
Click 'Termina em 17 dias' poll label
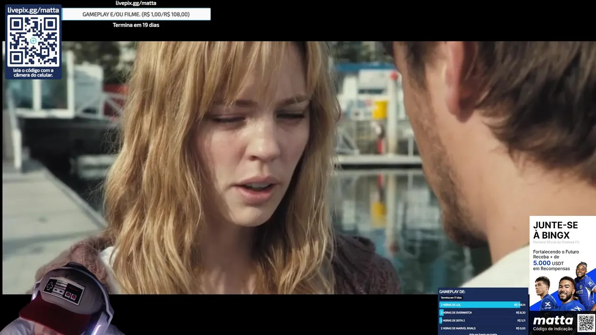point(451,298)
